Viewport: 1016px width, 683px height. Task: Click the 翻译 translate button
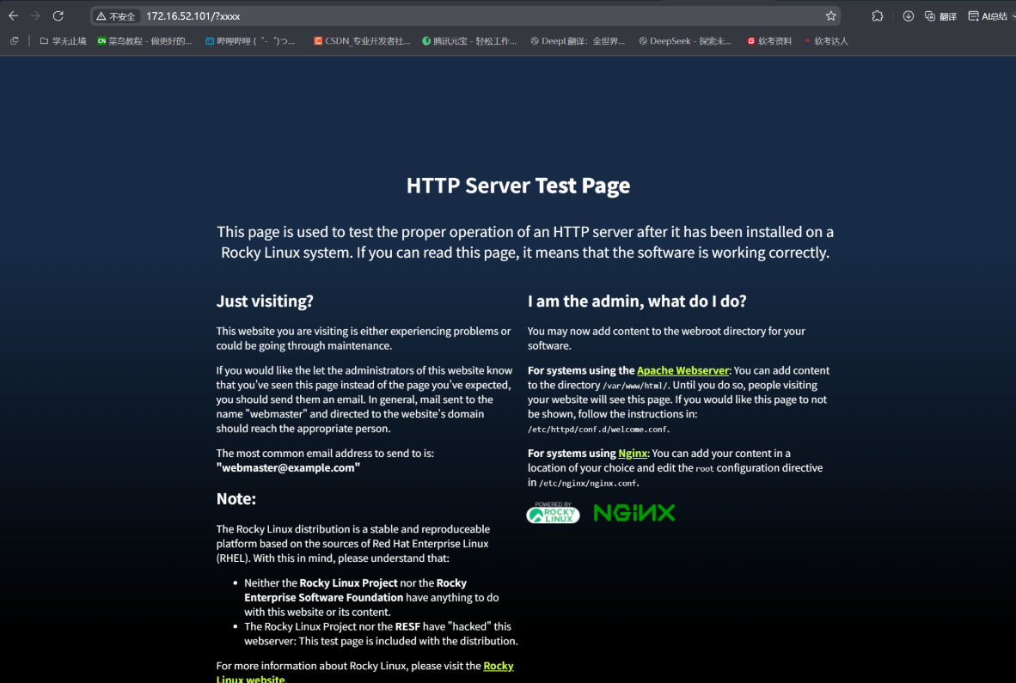941,16
